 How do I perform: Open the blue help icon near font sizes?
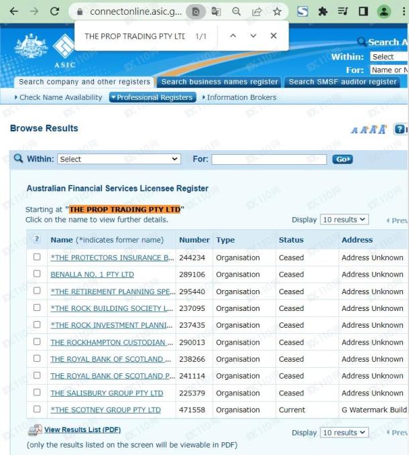pos(400,129)
